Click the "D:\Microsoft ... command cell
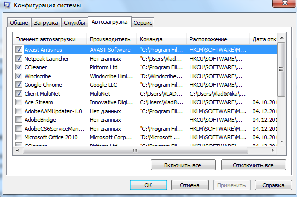The image size is (297, 197). tap(160, 137)
